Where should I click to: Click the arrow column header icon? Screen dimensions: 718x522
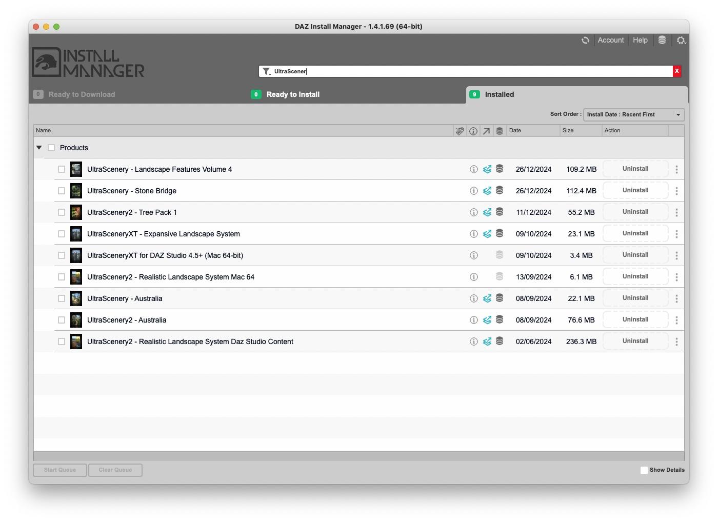[x=486, y=131]
